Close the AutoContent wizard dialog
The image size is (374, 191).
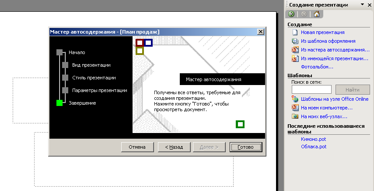(x=261, y=32)
